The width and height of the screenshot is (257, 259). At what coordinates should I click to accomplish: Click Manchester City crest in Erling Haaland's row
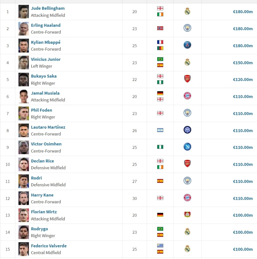[x=187, y=28]
